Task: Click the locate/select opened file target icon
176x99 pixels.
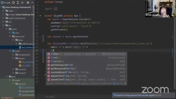Action: click(13, 2)
